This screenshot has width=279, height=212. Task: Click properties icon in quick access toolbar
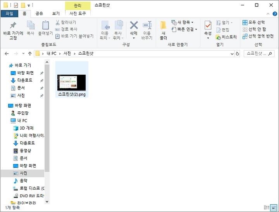[x=16, y=5]
